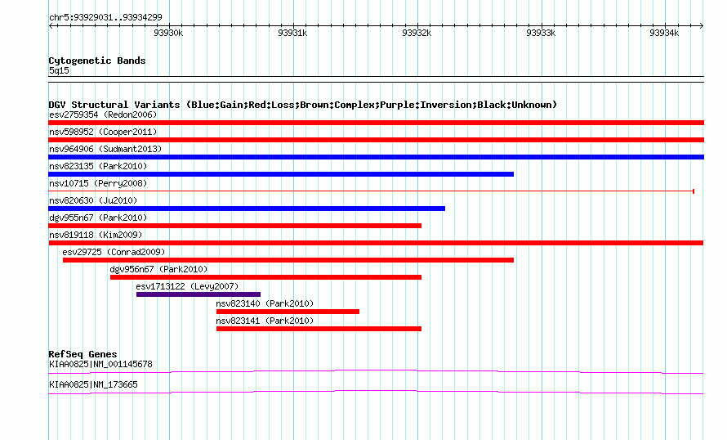Click the 93930k ruler mark
The height and width of the screenshot is (440, 727).
click(168, 33)
